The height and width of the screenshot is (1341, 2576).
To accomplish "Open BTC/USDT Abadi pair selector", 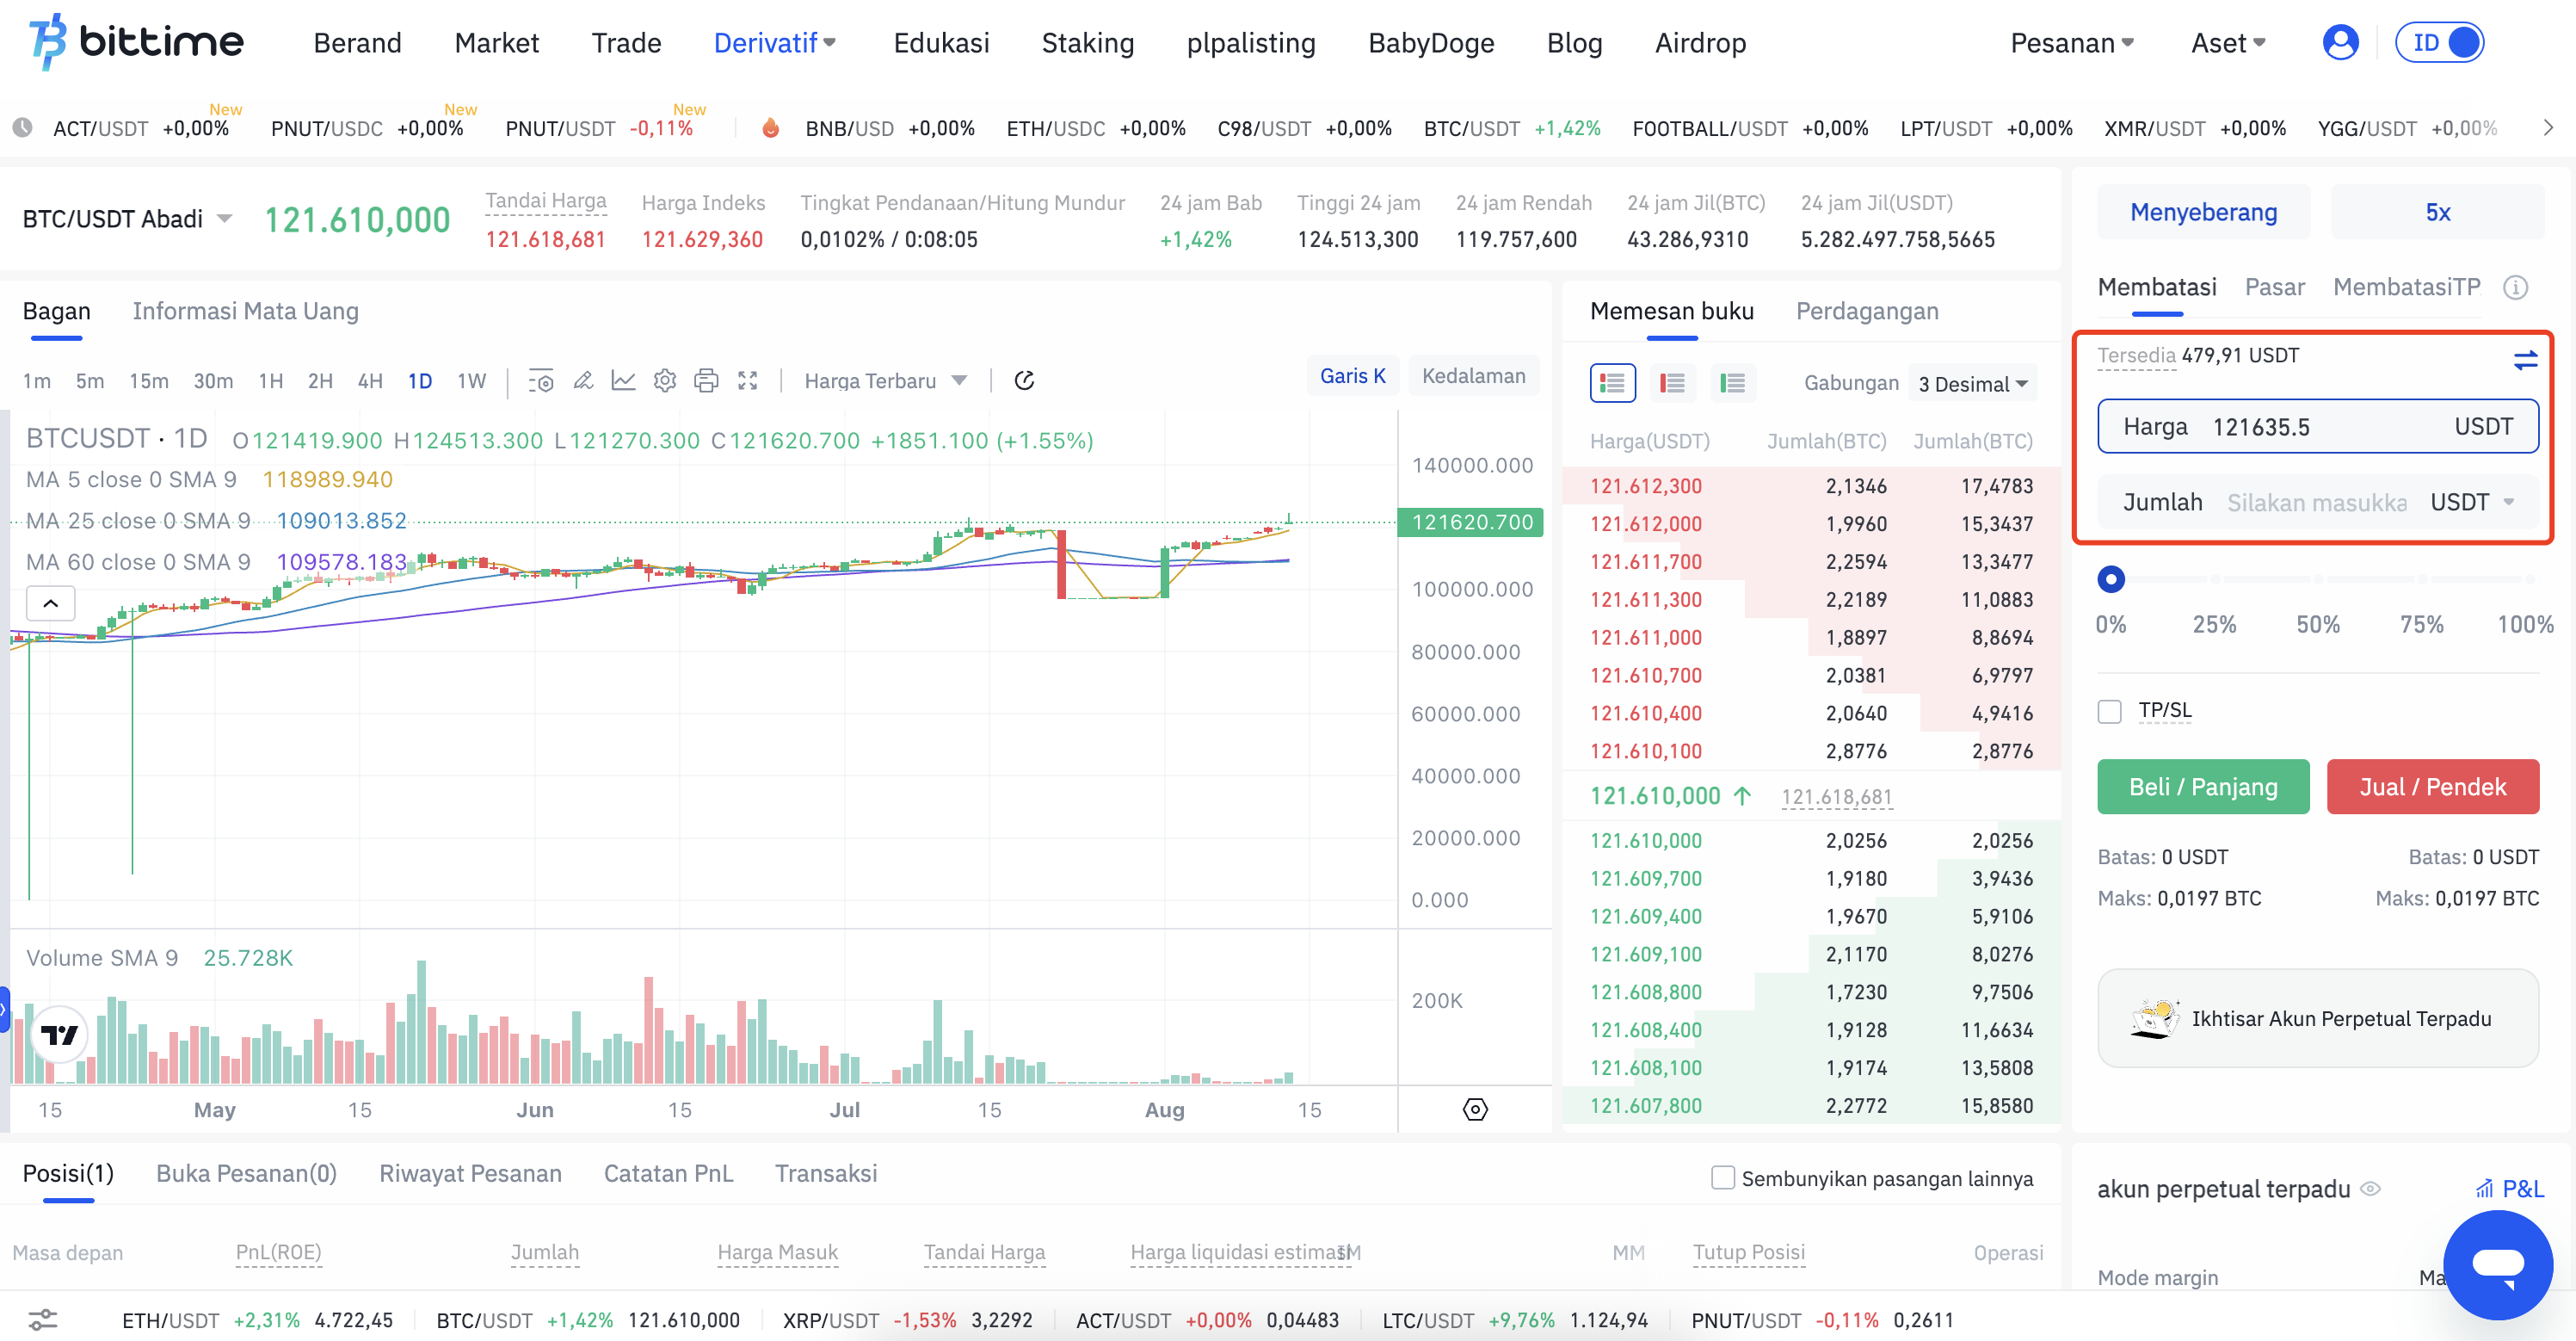I will (127, 219).
